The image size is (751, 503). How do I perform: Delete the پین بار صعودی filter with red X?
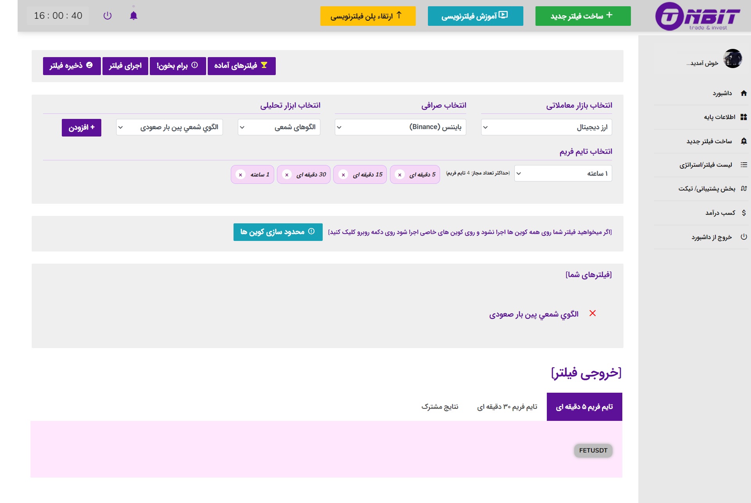593,313
